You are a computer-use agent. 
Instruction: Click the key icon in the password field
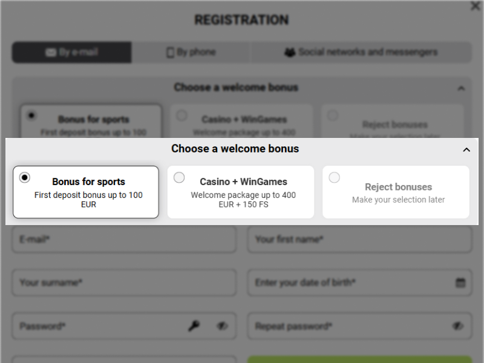point(194,326)
